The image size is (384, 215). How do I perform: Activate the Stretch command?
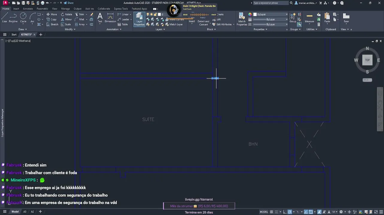(52, 24)
